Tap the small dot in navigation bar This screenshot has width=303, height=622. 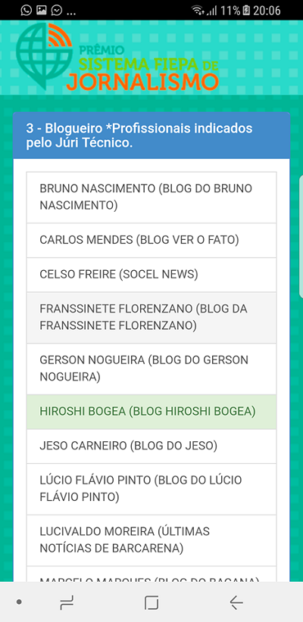pos(19,602)
